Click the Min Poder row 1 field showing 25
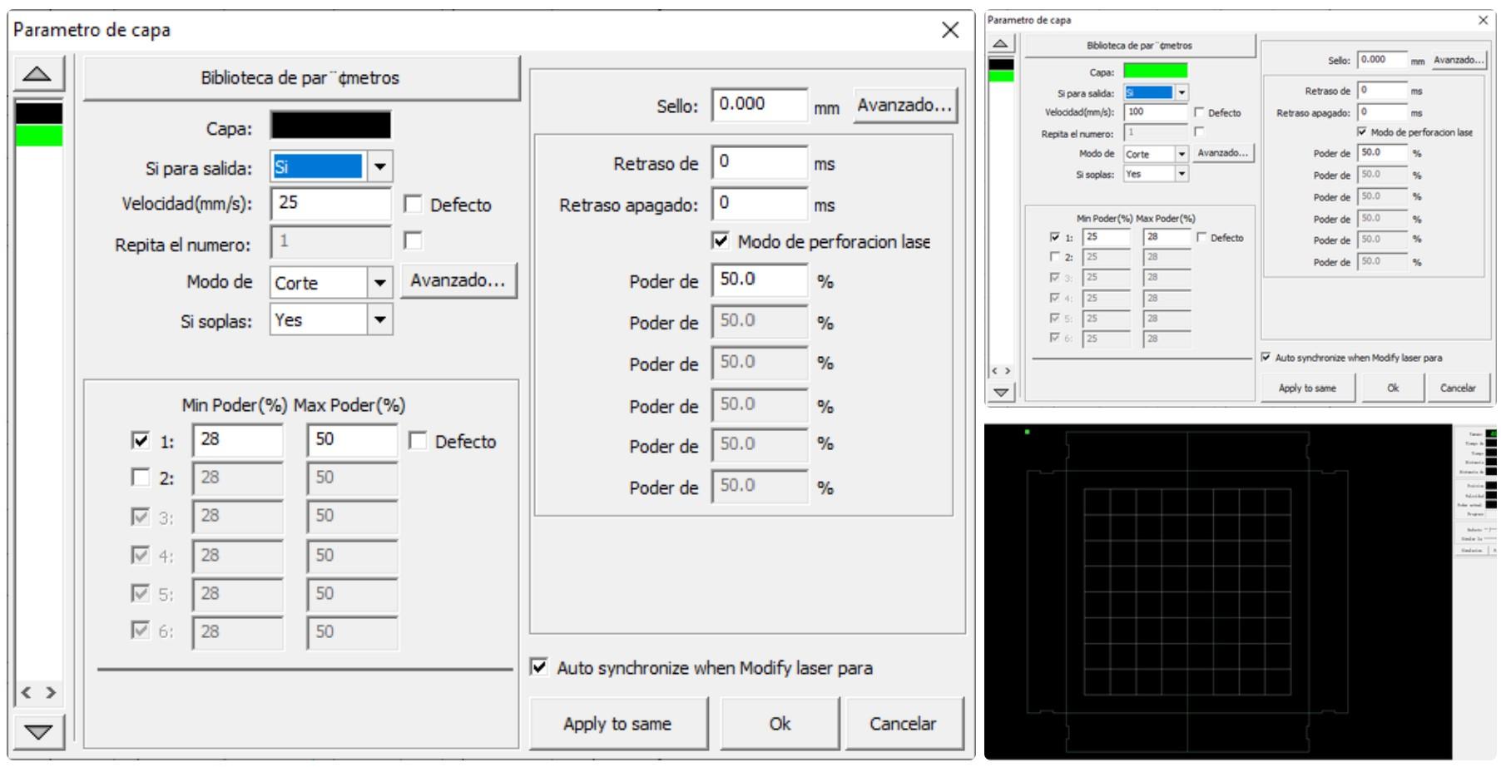 pyautogui.click(x=1106, y=237)
